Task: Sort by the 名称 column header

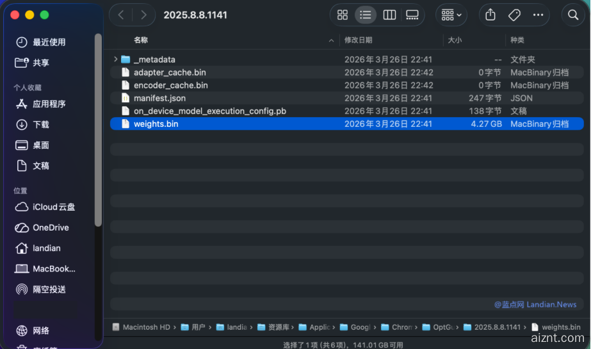Action: (x=141, y=40)
